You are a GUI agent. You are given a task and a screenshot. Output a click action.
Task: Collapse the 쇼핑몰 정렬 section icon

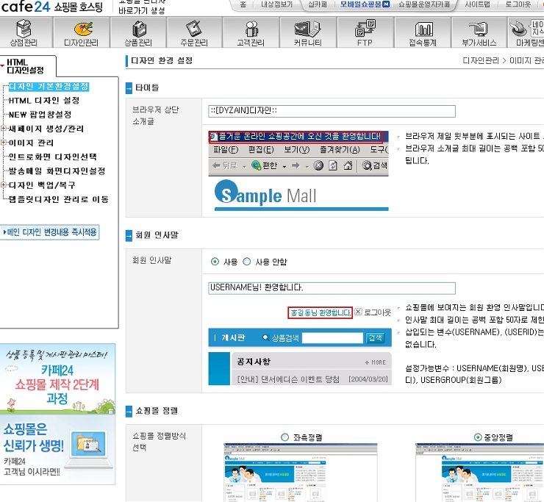coord(129,411)
